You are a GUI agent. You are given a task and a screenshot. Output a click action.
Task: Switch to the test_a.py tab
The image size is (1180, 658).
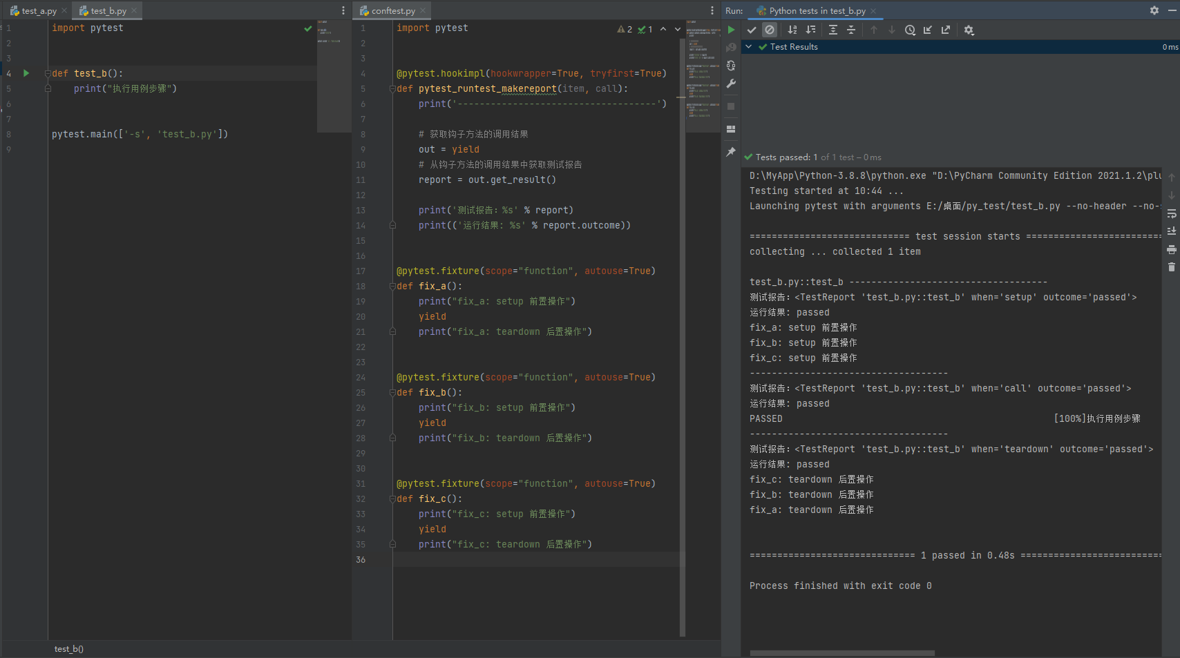click(x=38, y=10)
